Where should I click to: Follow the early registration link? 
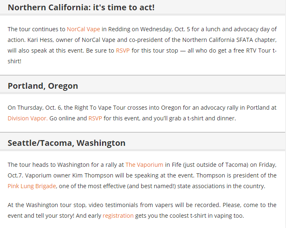point(118,215)
